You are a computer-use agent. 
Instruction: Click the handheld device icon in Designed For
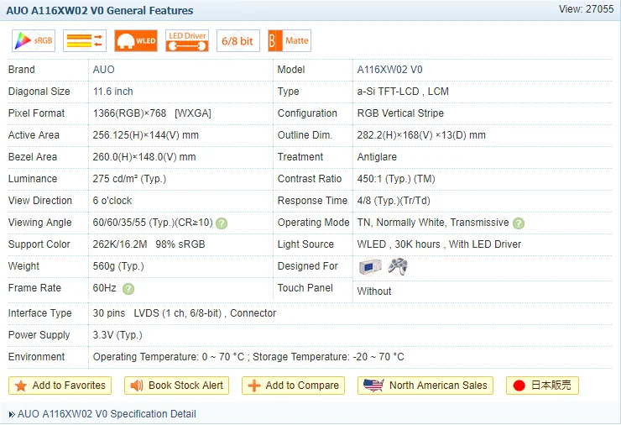[x=370, y=266]
